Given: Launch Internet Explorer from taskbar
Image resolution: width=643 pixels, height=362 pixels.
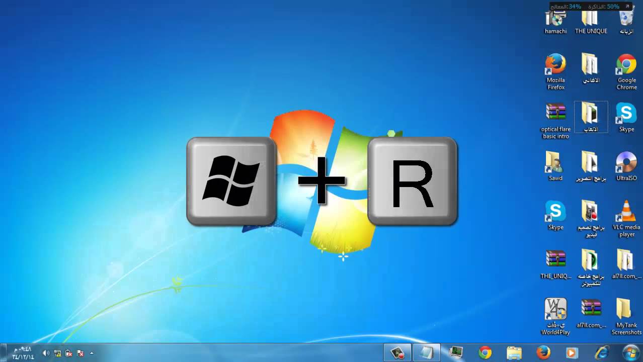Looking at the screenshot, I should click(601, 353).
